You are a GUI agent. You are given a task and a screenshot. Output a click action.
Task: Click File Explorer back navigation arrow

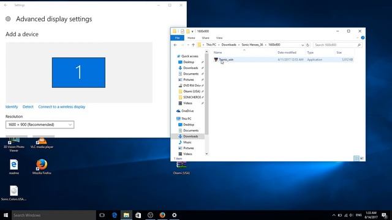(175, 45)
